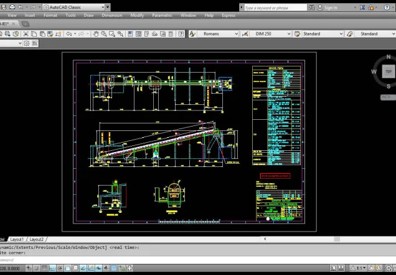Screen dimensions: 396x275
Task: Select the Match Properties brush icon
Action: coord(50,34)
